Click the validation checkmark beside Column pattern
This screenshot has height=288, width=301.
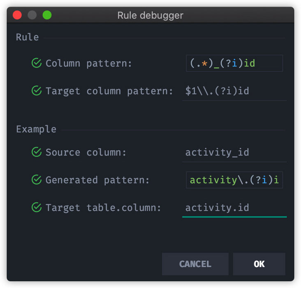click(x=37, y=63)
